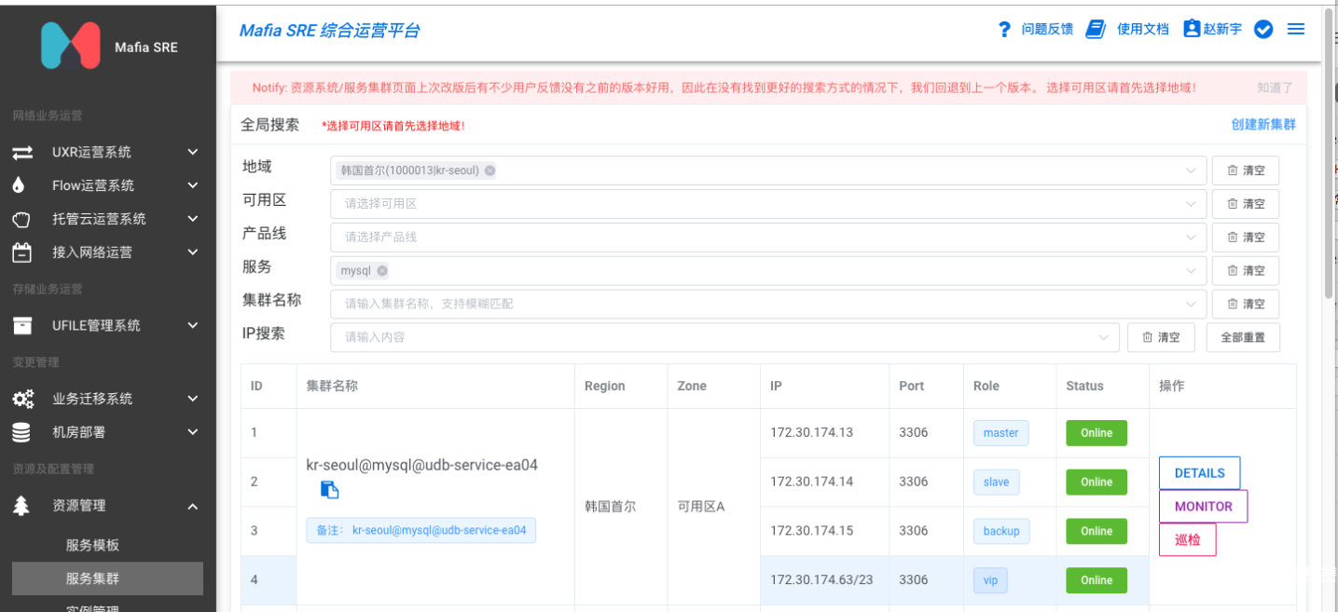
Task: Copy cluster name using the copy icon
Action: coord(329,489)
